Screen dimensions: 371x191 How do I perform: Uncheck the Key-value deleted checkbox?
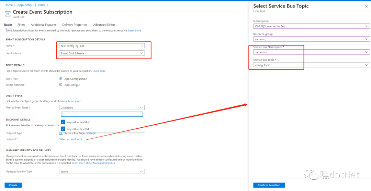click(63, 129)
